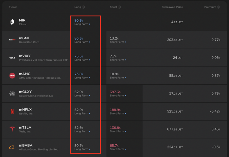
Task: Open mTSLA Long Farm link
Action: pyautogui.click(x=82, y=131)
